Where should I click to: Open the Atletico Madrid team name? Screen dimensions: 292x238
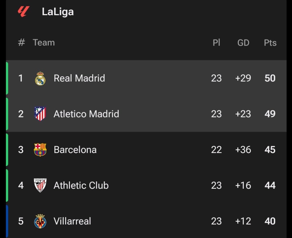tap(86, 114)
